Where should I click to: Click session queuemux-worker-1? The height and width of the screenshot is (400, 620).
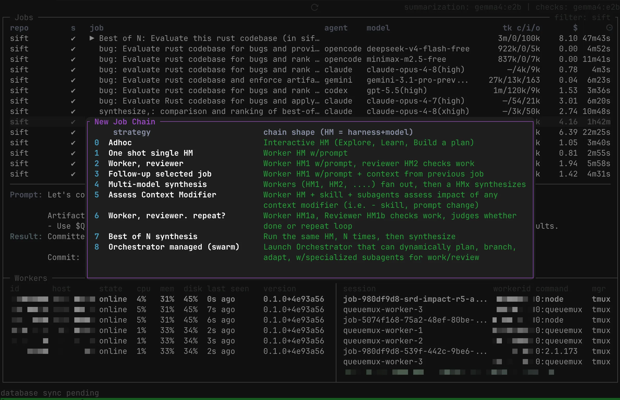(x=383, y=330)
